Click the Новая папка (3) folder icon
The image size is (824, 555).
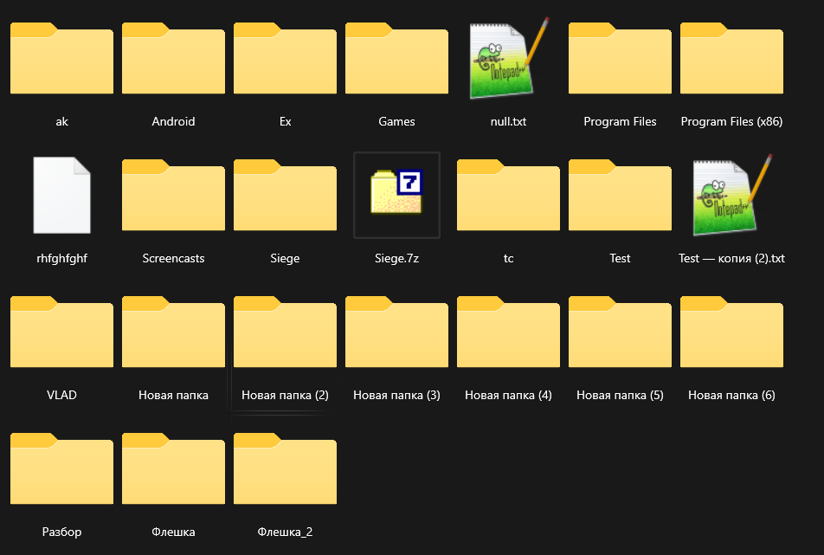396,332
